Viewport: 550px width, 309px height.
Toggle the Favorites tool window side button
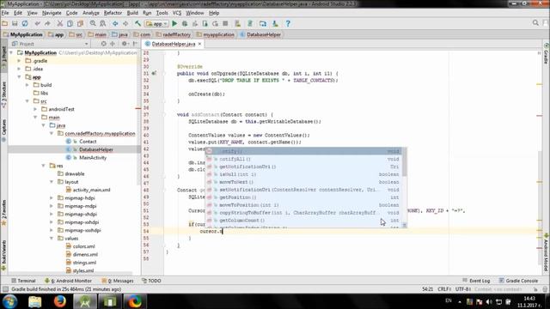(3, 212)
